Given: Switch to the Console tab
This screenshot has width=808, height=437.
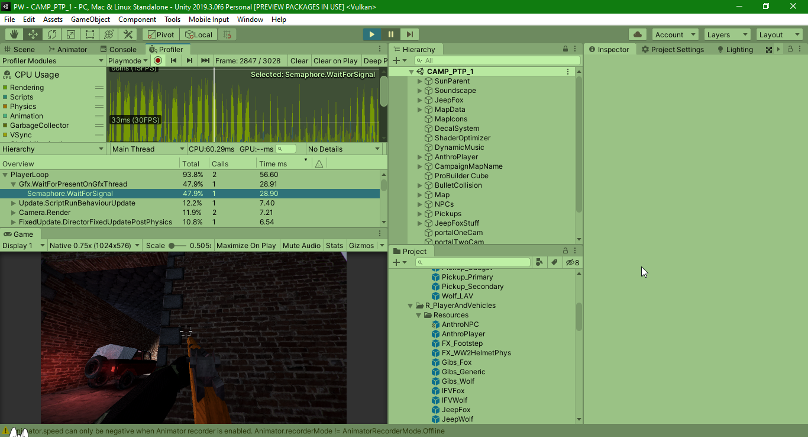Looking at the screenshot, I should (118, 49).
